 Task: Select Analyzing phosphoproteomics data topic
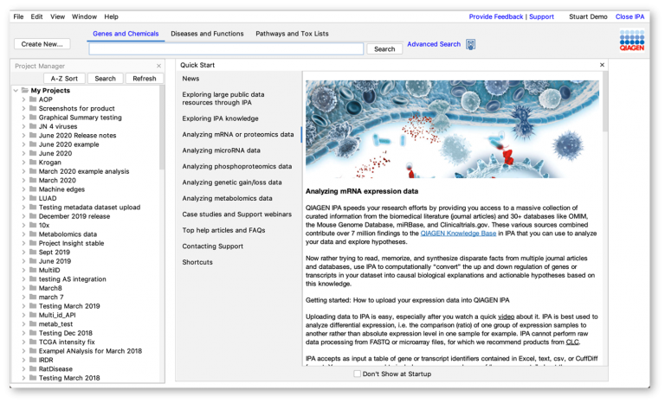click(237, 167)
